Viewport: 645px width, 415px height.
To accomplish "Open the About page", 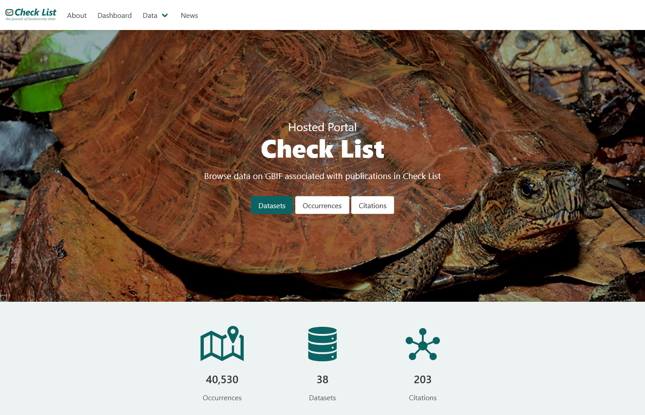I will [x=77, y=15].
